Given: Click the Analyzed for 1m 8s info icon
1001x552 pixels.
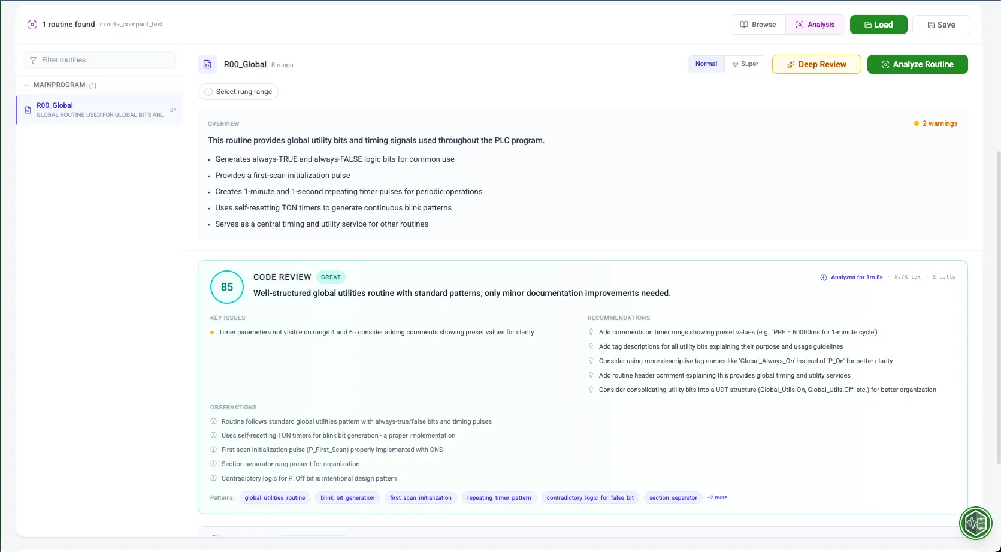Looking at the screenshot, I should pos(824,277).
